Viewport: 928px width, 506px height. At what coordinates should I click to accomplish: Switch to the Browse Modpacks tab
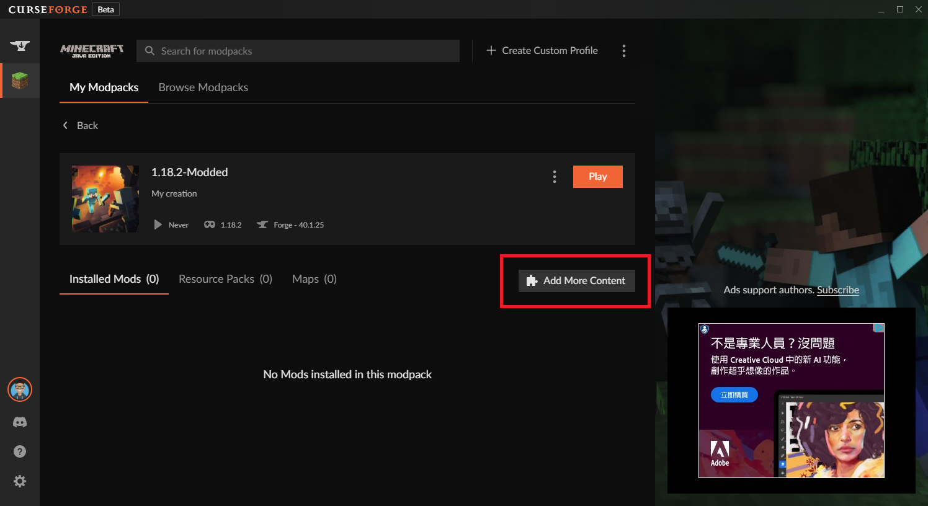203,87
